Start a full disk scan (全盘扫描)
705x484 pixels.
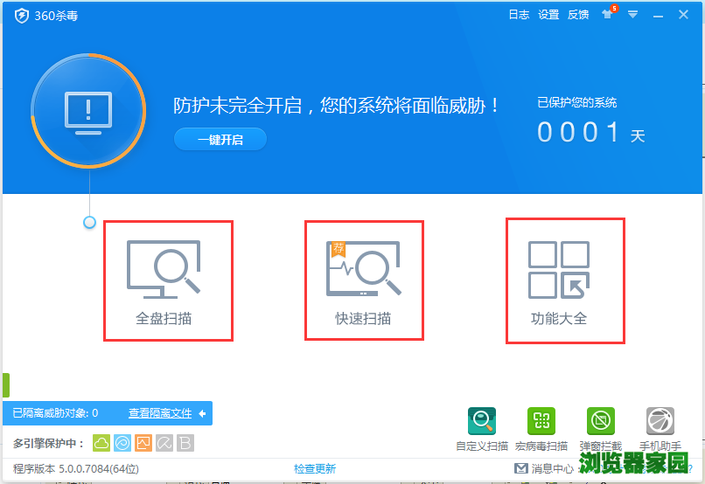(x=168, y=280)
